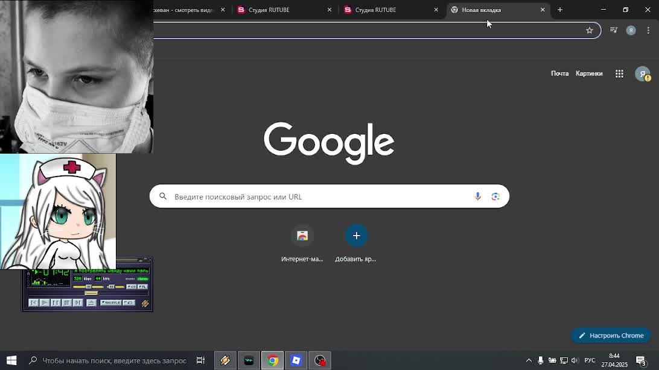The image size is (659, 370).
Task: Open Task View on the taskbar
Action: point(200,360)
